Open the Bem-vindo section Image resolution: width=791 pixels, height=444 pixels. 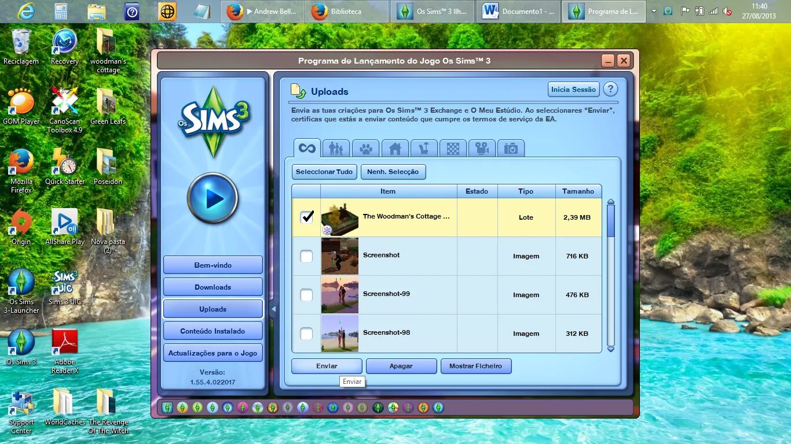pyautogui.click(x=213, y=265)
